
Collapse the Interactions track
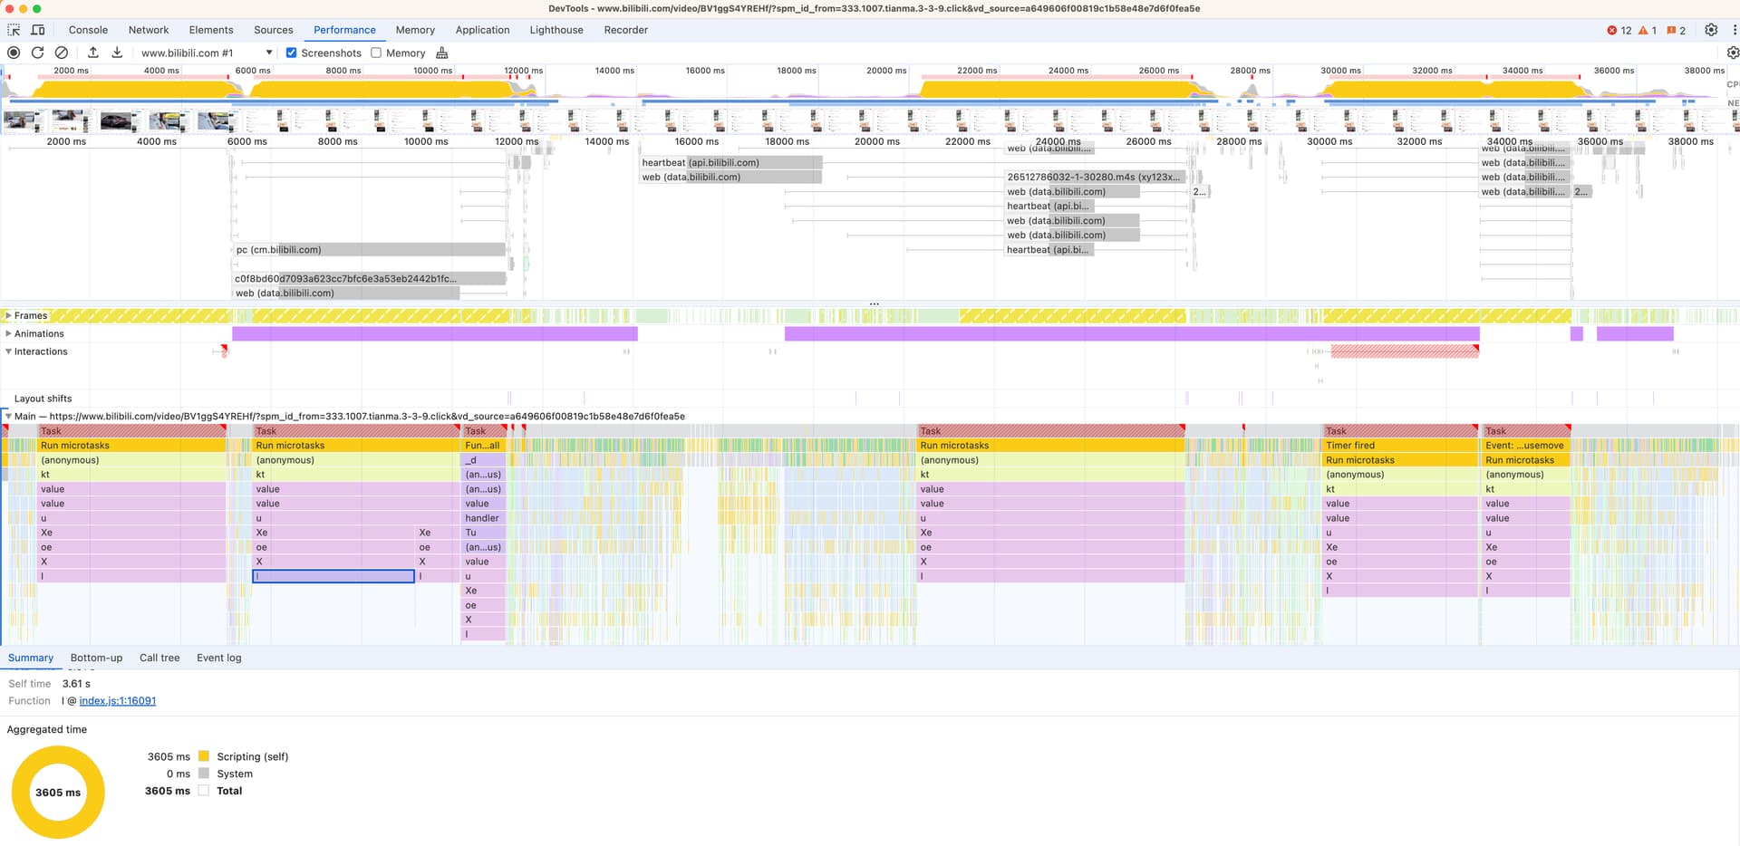click(x=8, y=351)
